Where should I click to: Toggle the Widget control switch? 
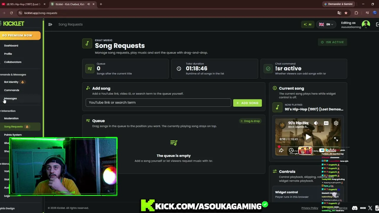(x=335, y=194)
